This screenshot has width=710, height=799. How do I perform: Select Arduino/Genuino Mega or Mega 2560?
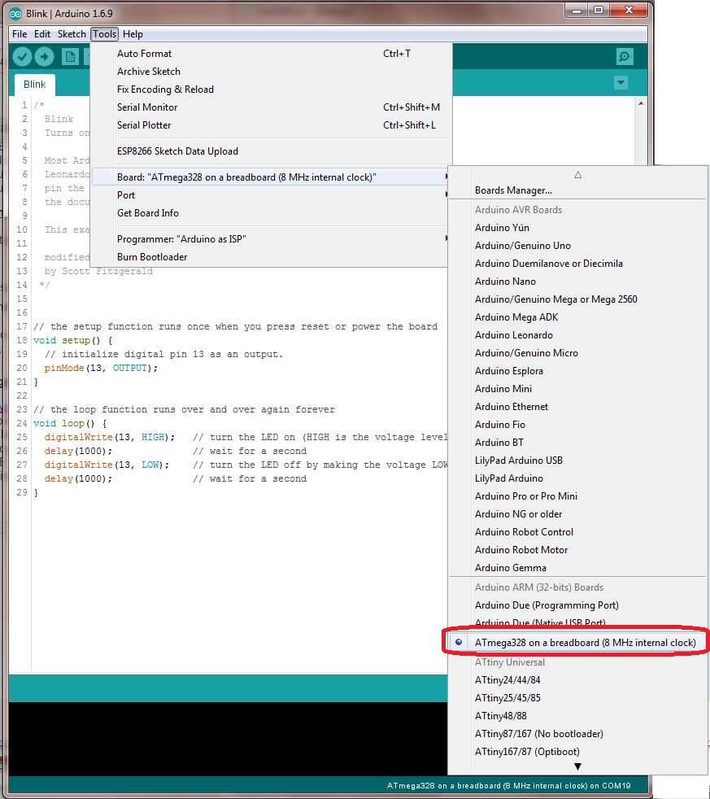(577, 299)
